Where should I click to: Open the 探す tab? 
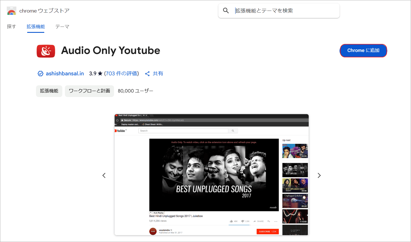pos(11,27)
